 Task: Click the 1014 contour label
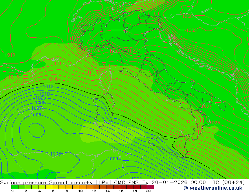tap(52, 79)
